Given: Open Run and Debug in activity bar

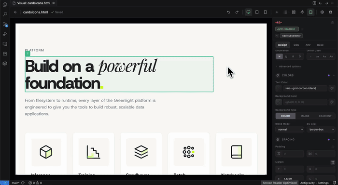Looking at the screenshot, I should pos(5,34).
